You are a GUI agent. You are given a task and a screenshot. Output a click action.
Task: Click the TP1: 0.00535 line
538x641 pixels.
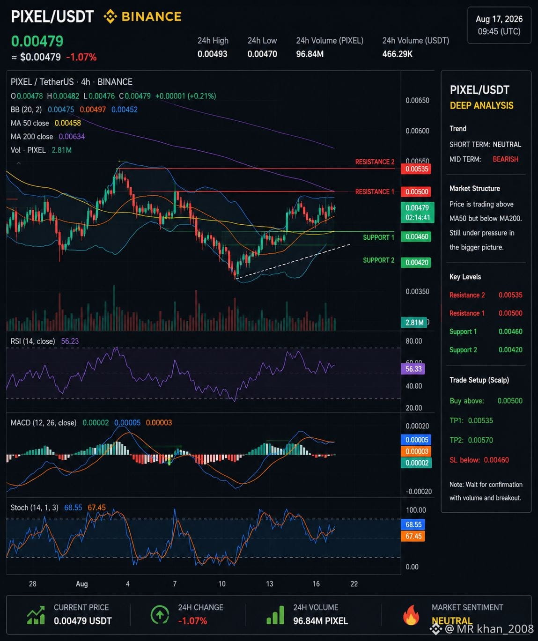click(471, 420)
